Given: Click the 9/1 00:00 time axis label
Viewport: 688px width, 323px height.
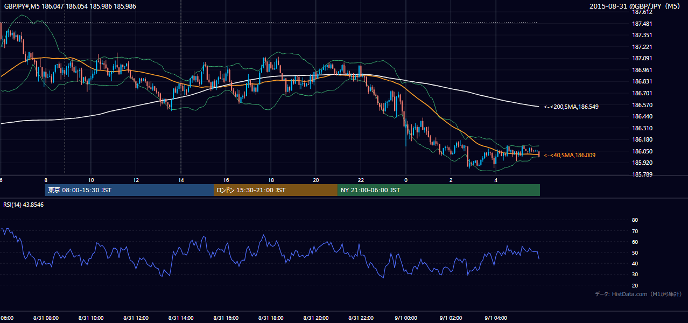Looking at the screenshot, I should 406,318.
